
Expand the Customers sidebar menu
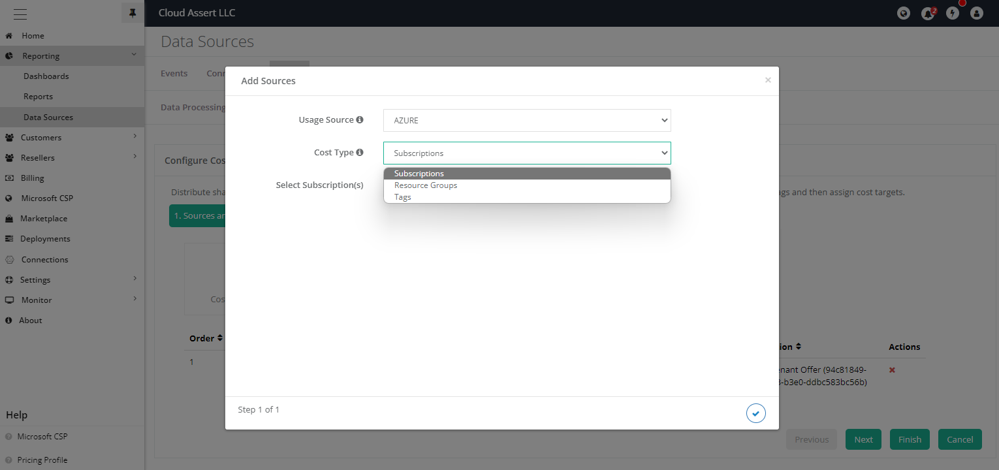(x=41, y=138)
